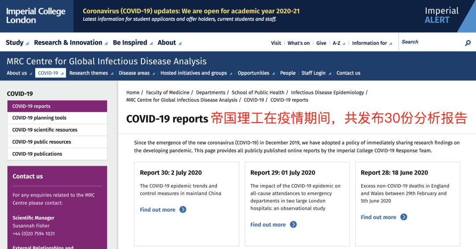This screenshot has width=476, height=249.
Task: Click arrow icon beside Report 29 Find out more
Action: (293, 225)
